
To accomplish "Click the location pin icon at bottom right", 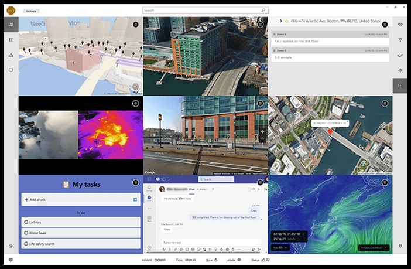I will coord(400,246).
